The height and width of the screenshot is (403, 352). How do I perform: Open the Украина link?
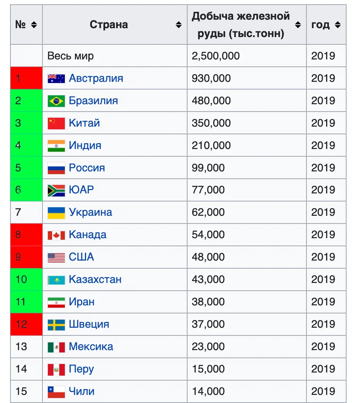point(90,213)
